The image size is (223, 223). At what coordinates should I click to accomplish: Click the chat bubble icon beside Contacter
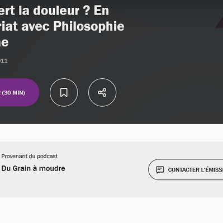point(160,170)
